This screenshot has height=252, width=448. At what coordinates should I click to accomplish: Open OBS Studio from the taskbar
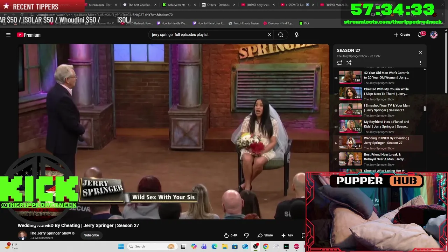[255, 246]
